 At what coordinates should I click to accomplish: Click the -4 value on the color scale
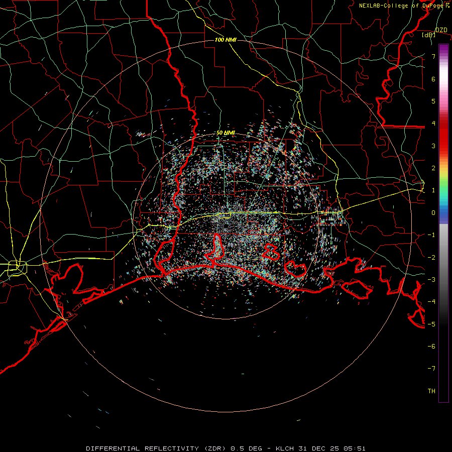(431, 302)
